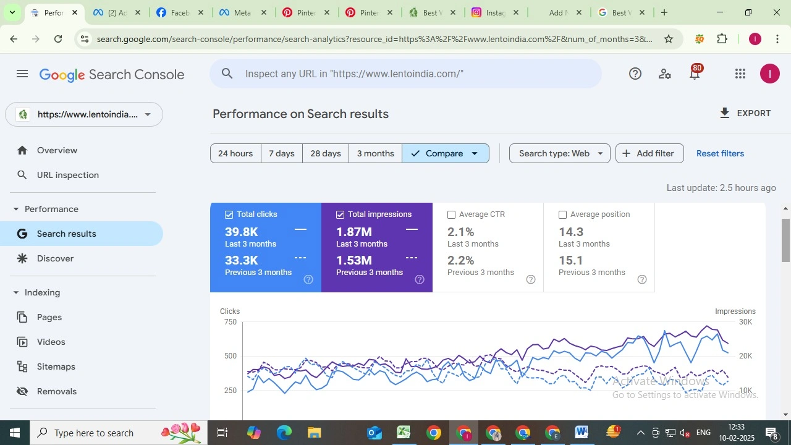The width and height of the screenshot is (791, 445).
Task: Open notifications bell with 80 badge
Action: 695,74
